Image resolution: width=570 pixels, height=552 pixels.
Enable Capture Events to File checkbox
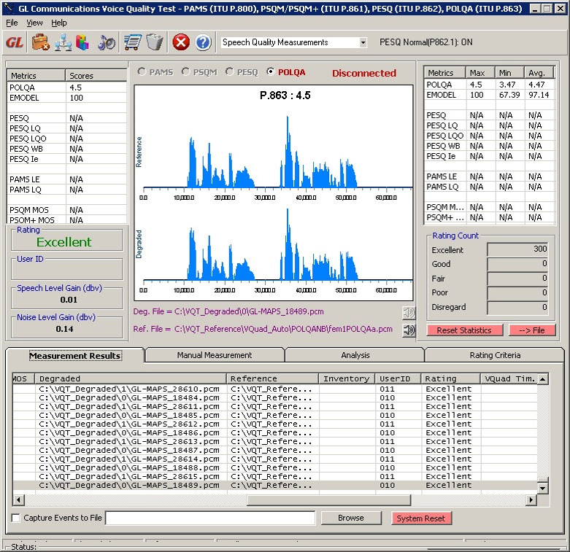point(15,518)
